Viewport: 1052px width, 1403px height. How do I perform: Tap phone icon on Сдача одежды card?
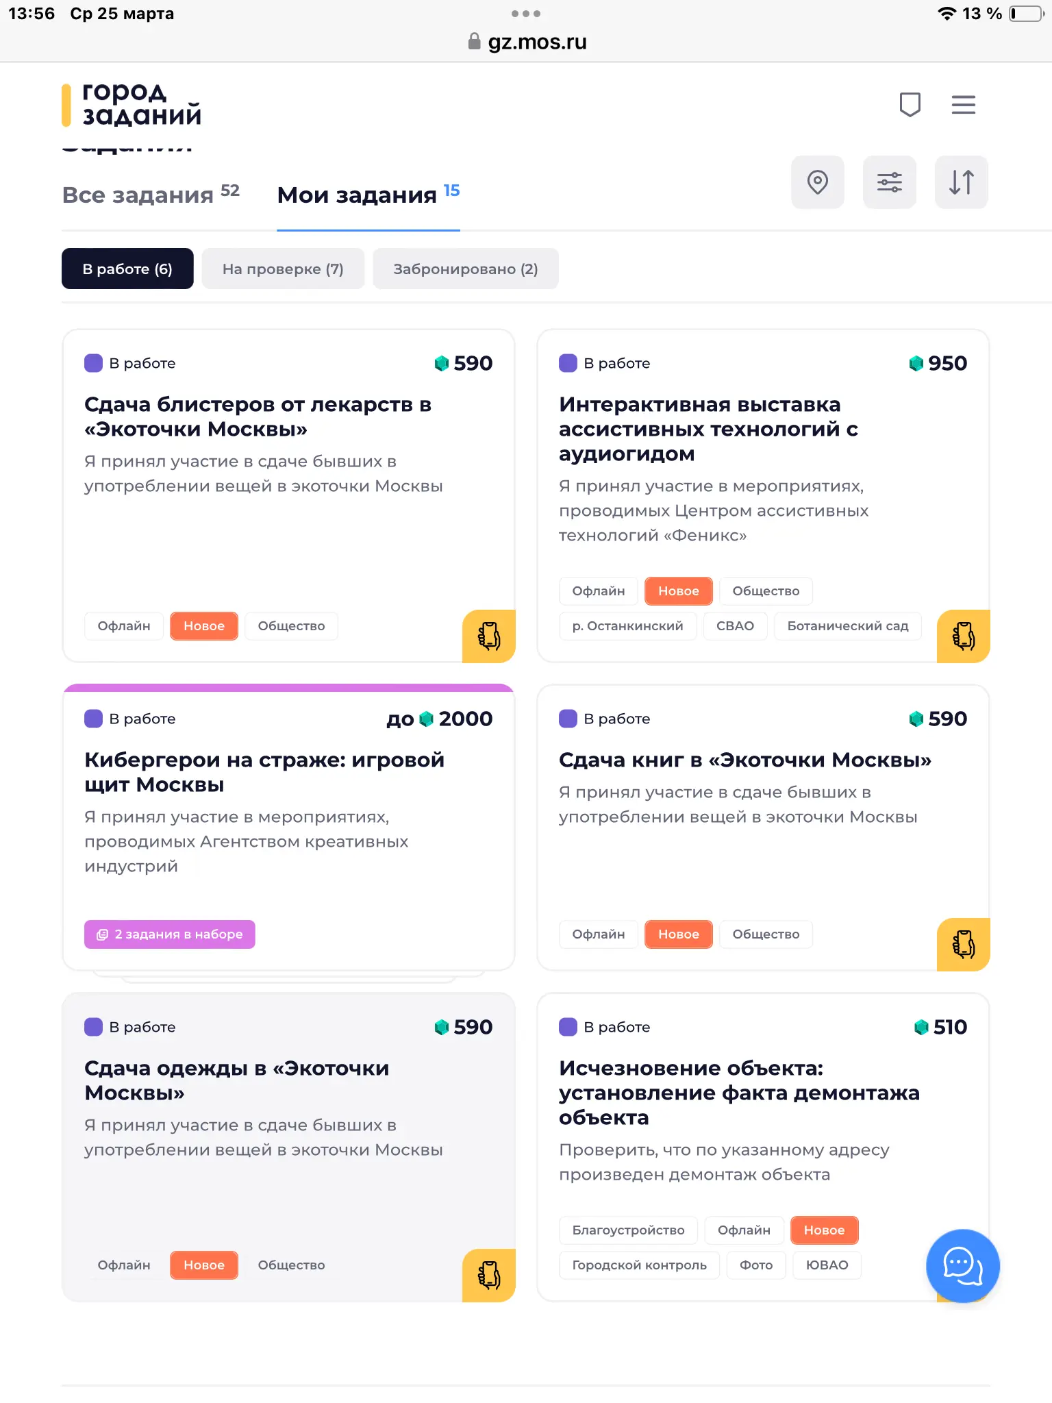[x=488, y=1275]
